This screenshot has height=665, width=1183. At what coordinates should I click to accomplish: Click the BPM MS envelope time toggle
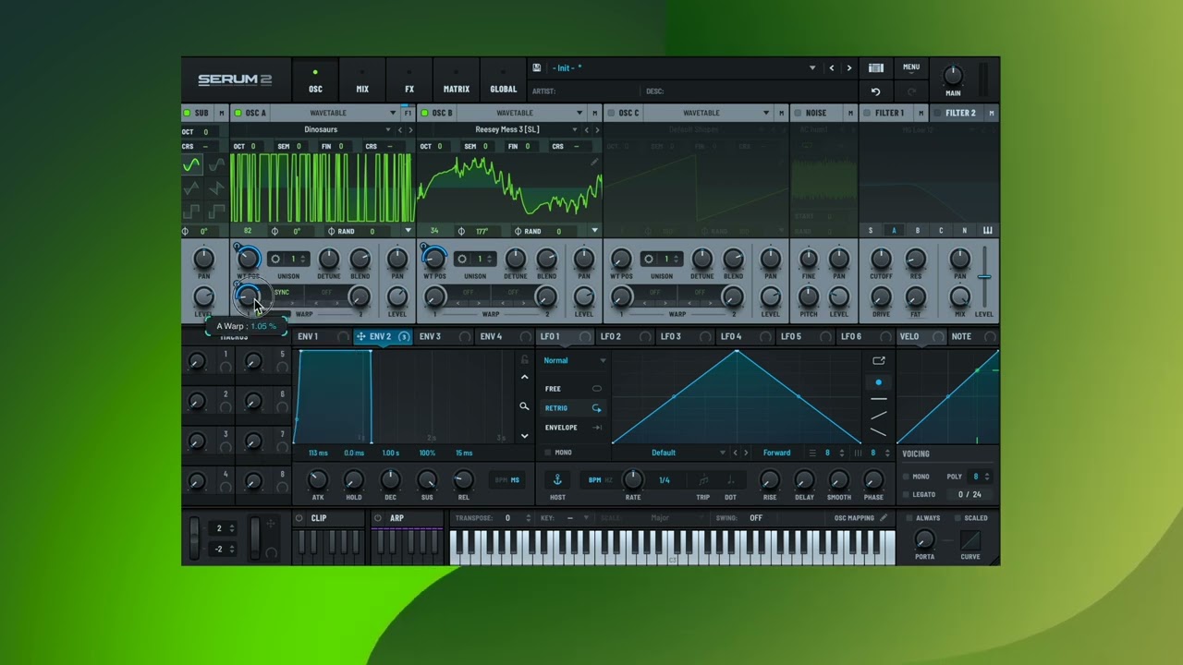[508, 479]
